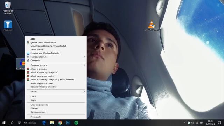
Task: Show hidden system tray icons
Action: [185, 123]
